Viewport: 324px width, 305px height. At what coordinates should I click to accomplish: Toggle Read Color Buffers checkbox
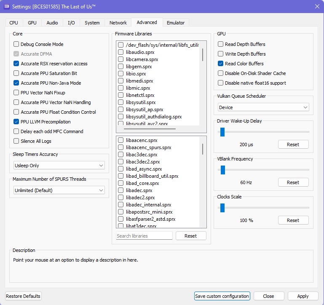(221, 64)
